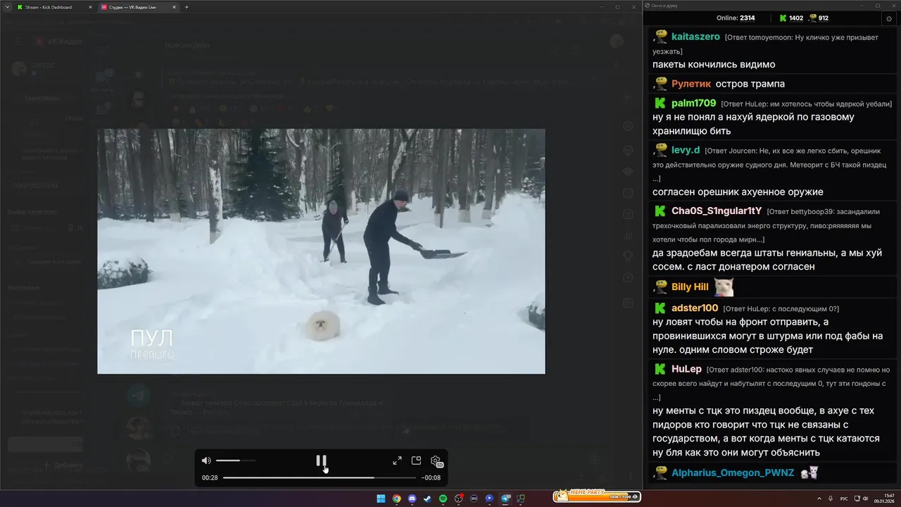This screenshot has width=901, height=507.
Task: Open Google Chrome from the taskbar
Action: pos(396,499)
